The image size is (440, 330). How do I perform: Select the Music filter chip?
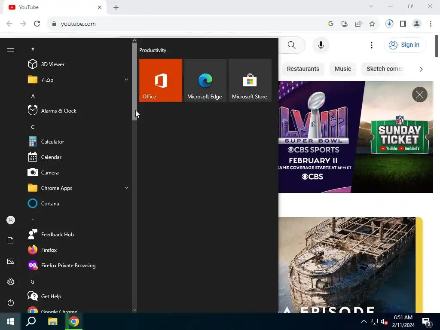click(x=342, y=69)
